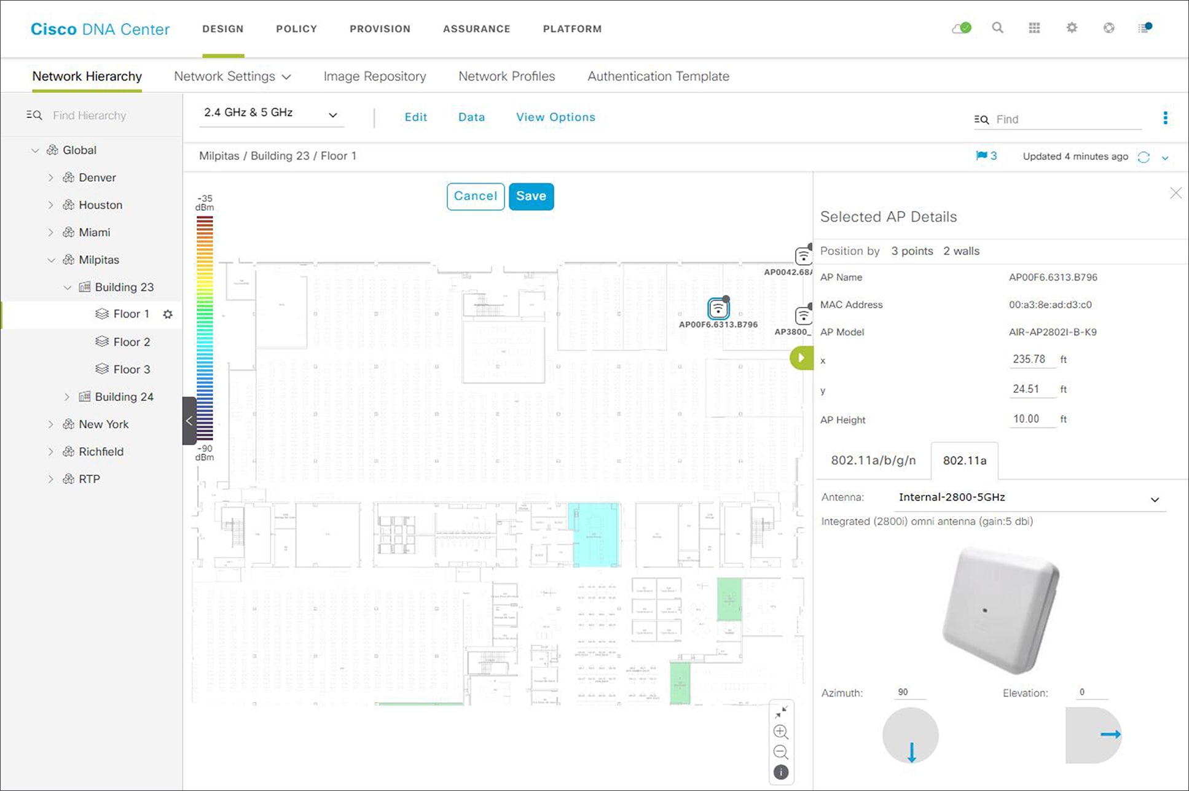Open the PROVISION top menu
1189x791 pixels.
click(380, 29)
